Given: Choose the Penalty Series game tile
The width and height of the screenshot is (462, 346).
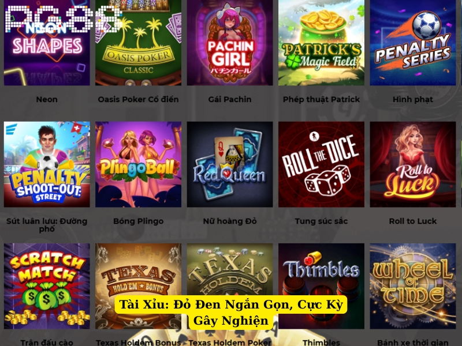Looking at the screenshot, I should [x=413, y=43].
